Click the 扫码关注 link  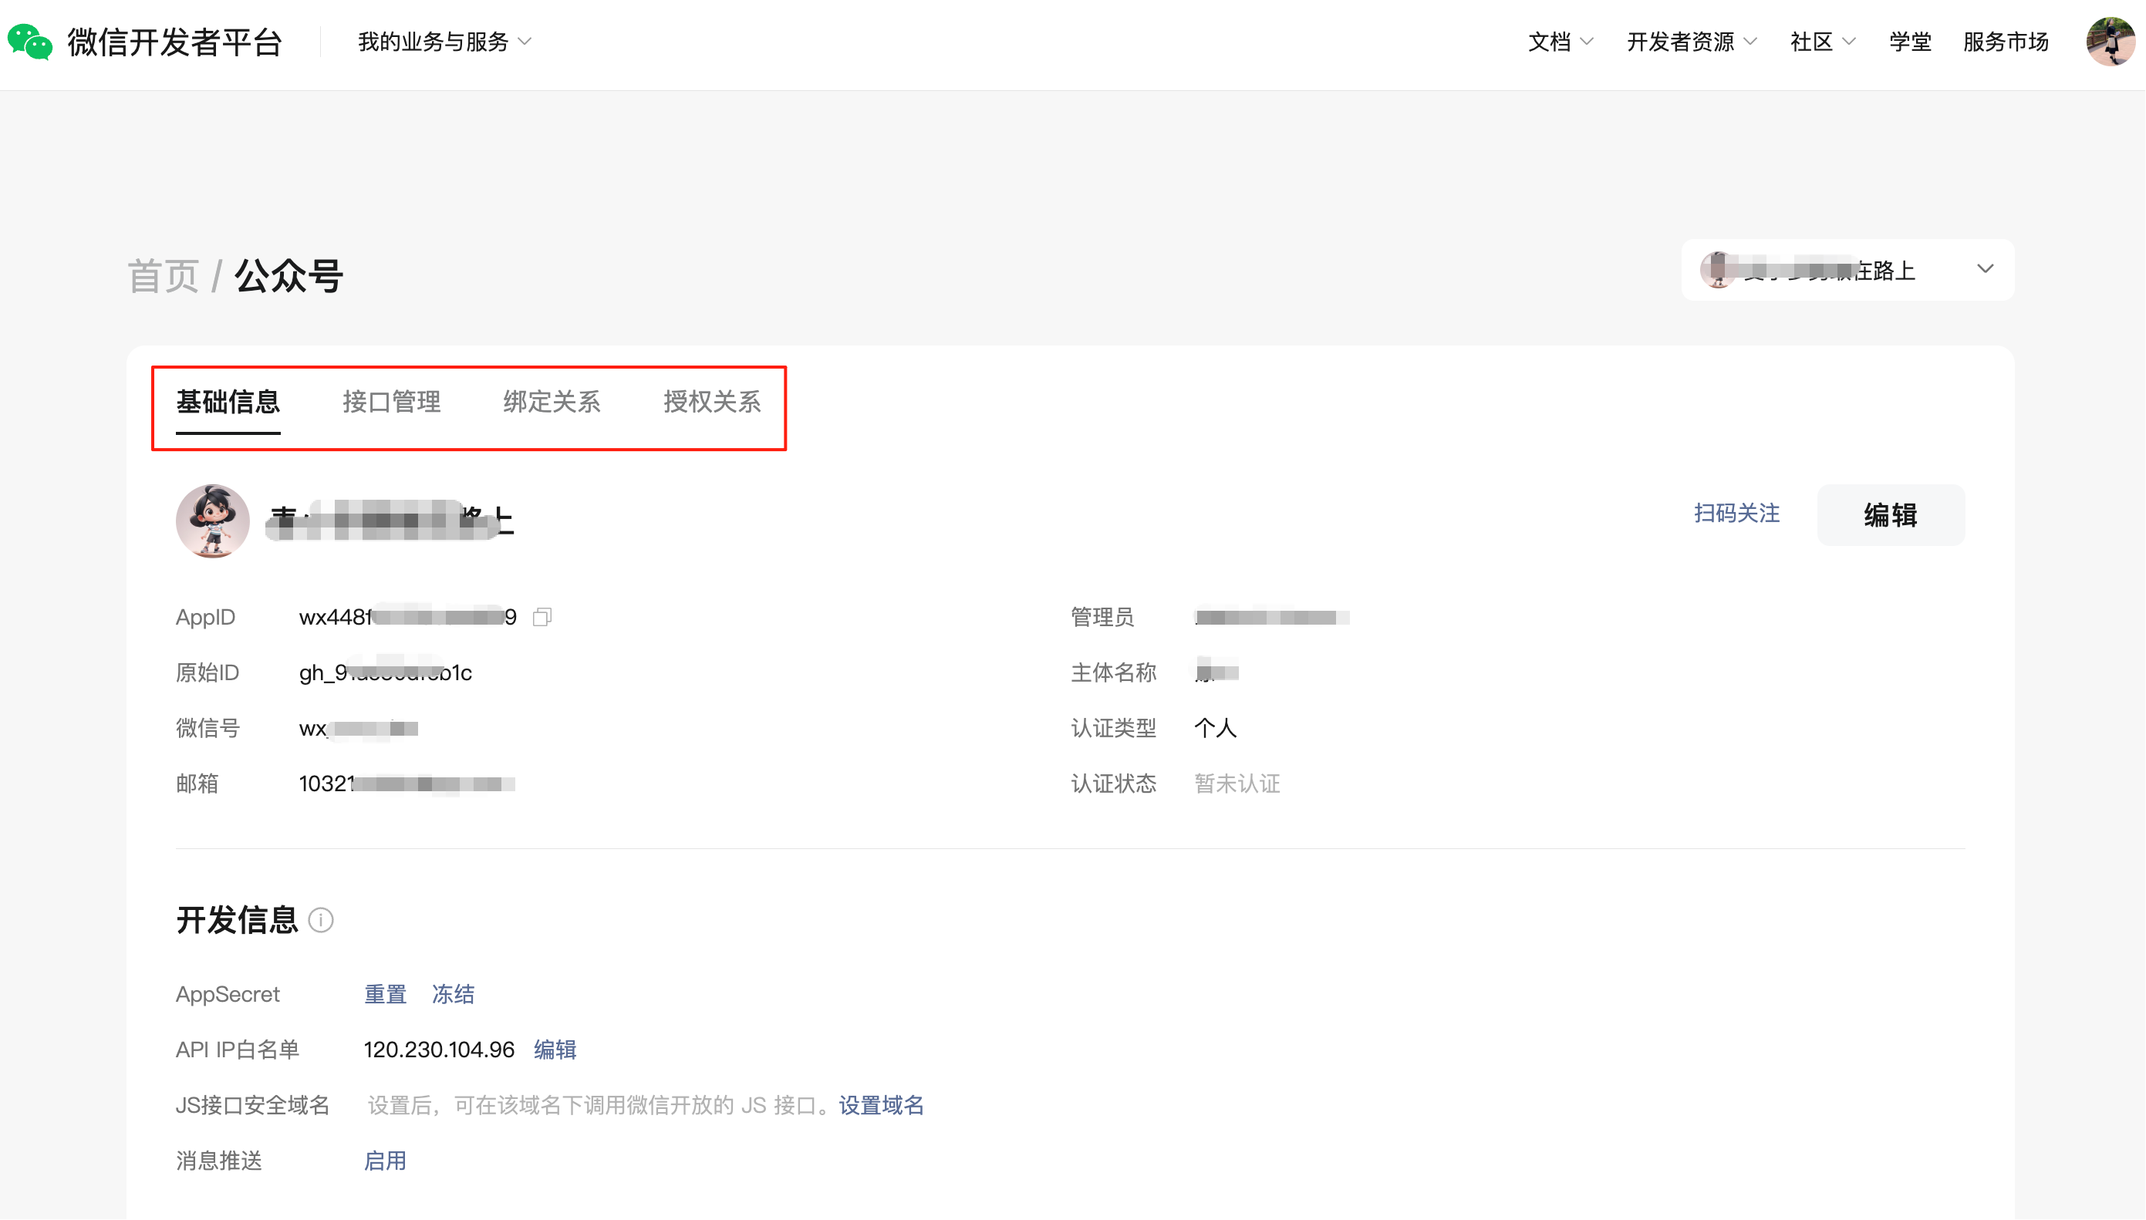click(1736, 514)
